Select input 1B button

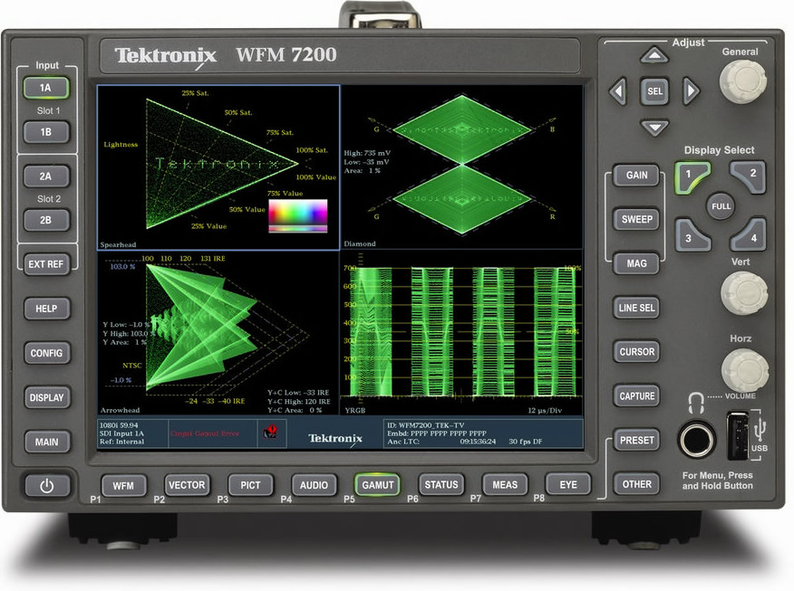click(45, 132)
